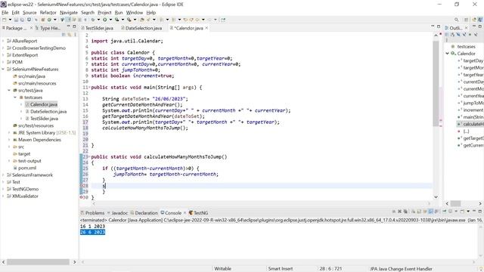Image resolution: width=484 pixels, height=272 pixels.
Task: Open the New file dropdown arrow
Action: pyautogui.click(x=10, y=20)
